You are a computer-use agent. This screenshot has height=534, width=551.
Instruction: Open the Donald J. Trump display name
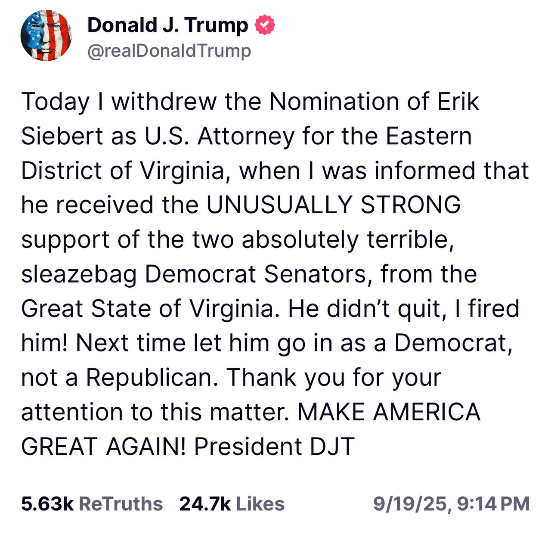coord(167,25)
